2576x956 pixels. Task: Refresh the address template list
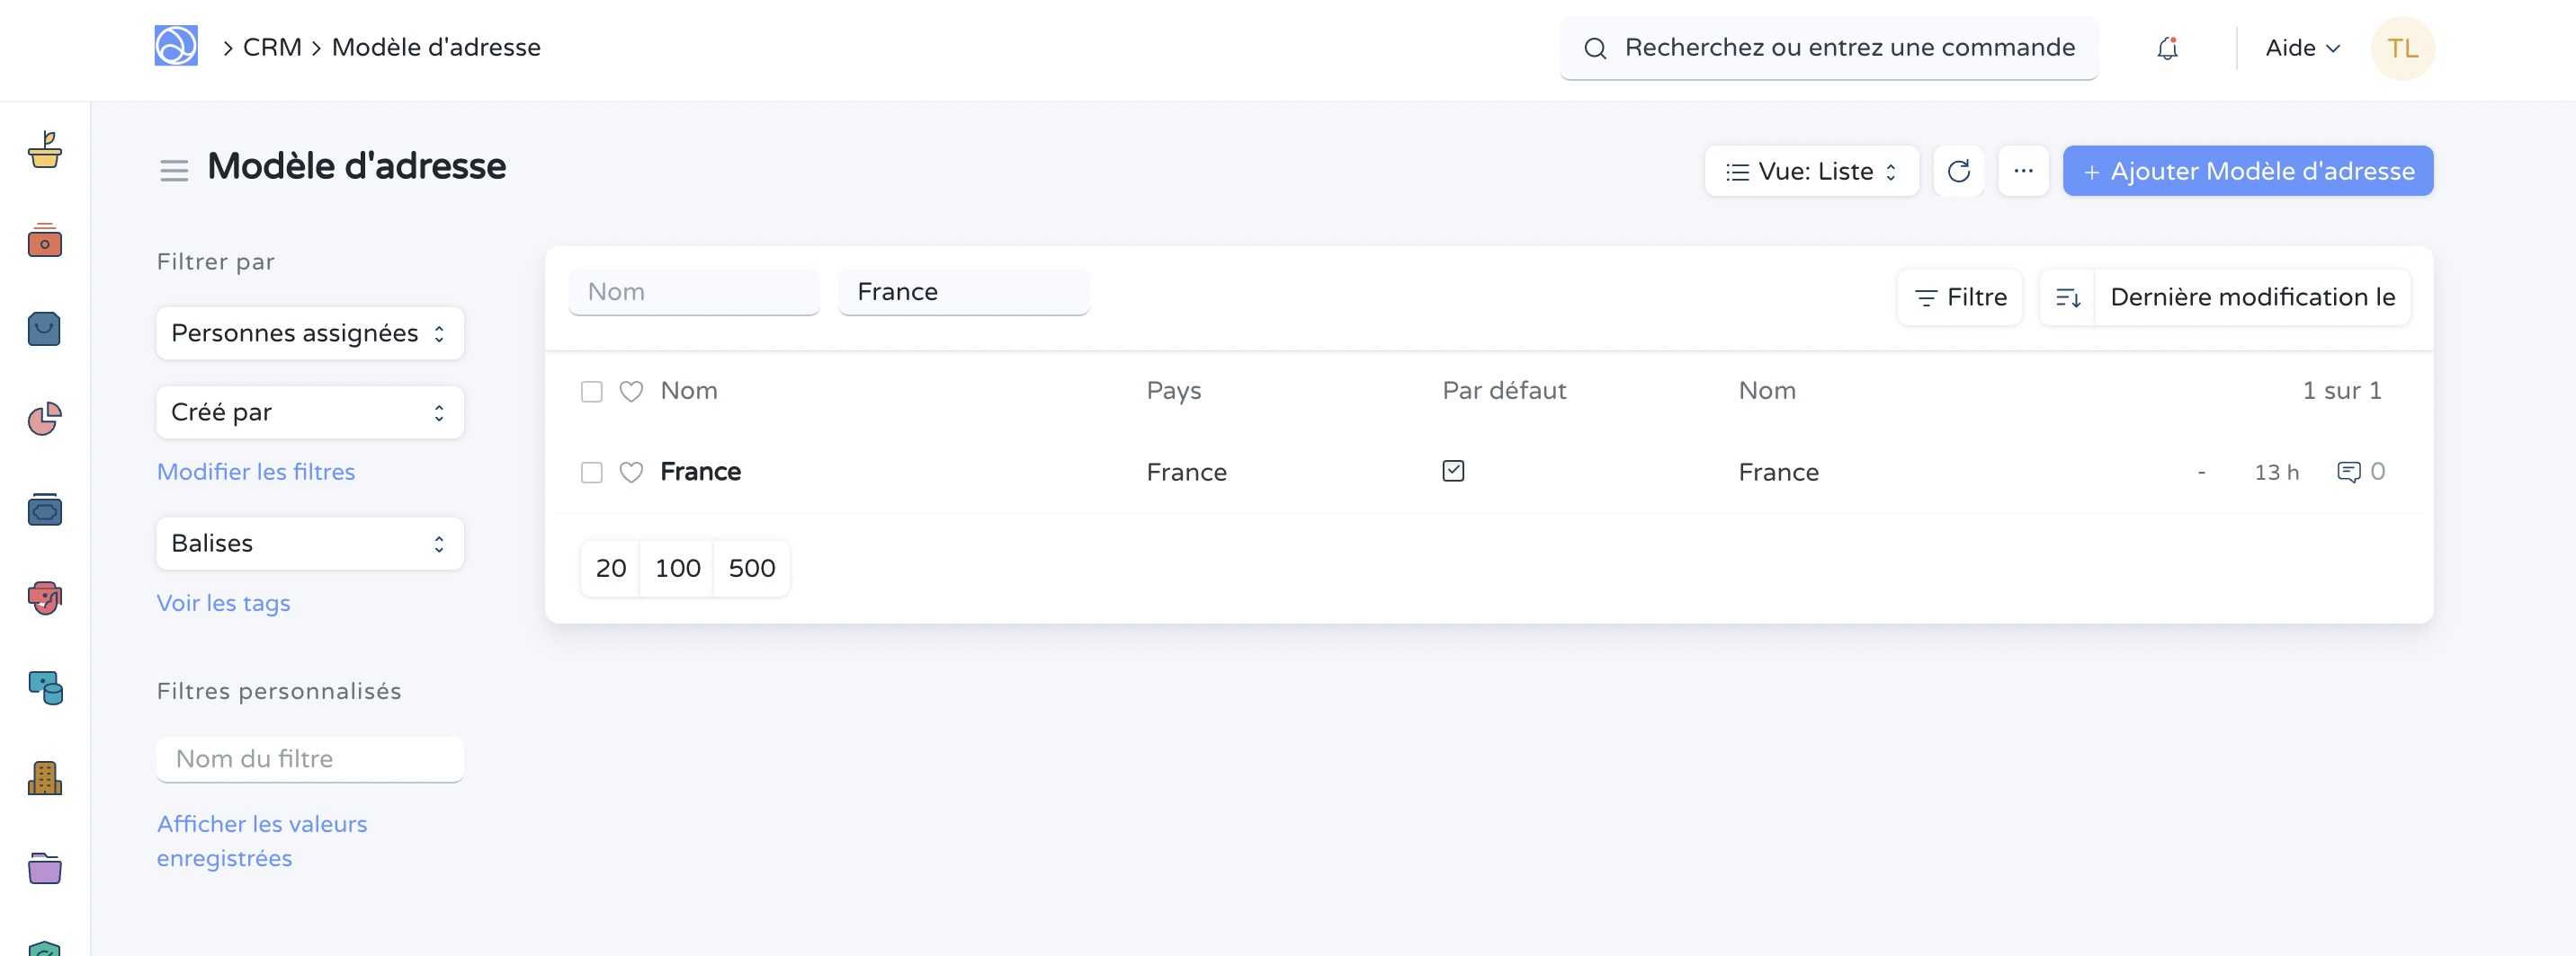pyautogui.click(x=1958, y=171)
